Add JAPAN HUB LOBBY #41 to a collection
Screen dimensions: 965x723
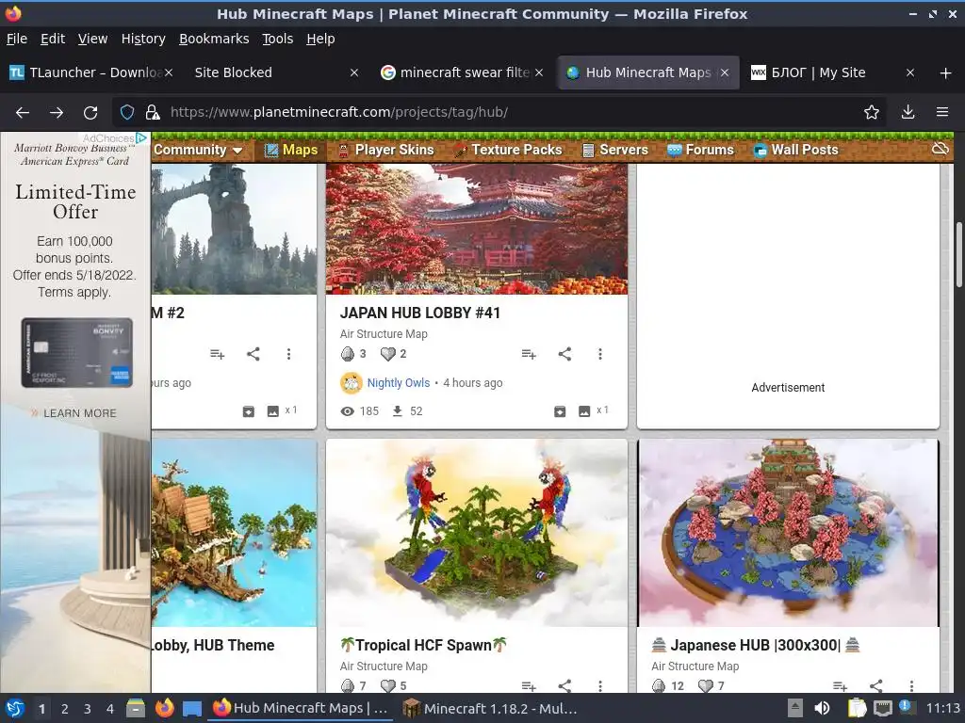tap(528, 354)
